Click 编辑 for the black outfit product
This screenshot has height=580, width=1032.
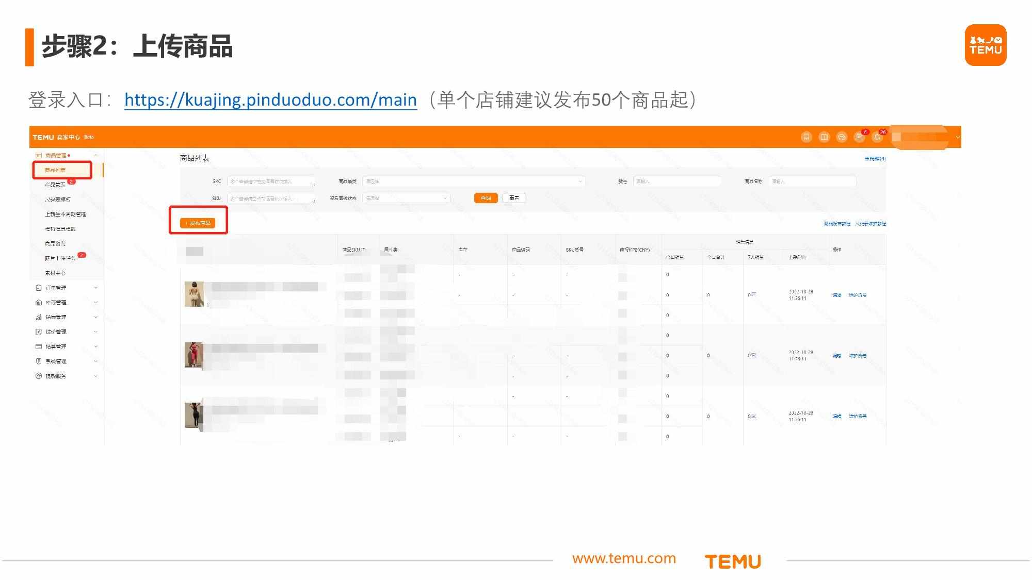click(x=837, y=416)
